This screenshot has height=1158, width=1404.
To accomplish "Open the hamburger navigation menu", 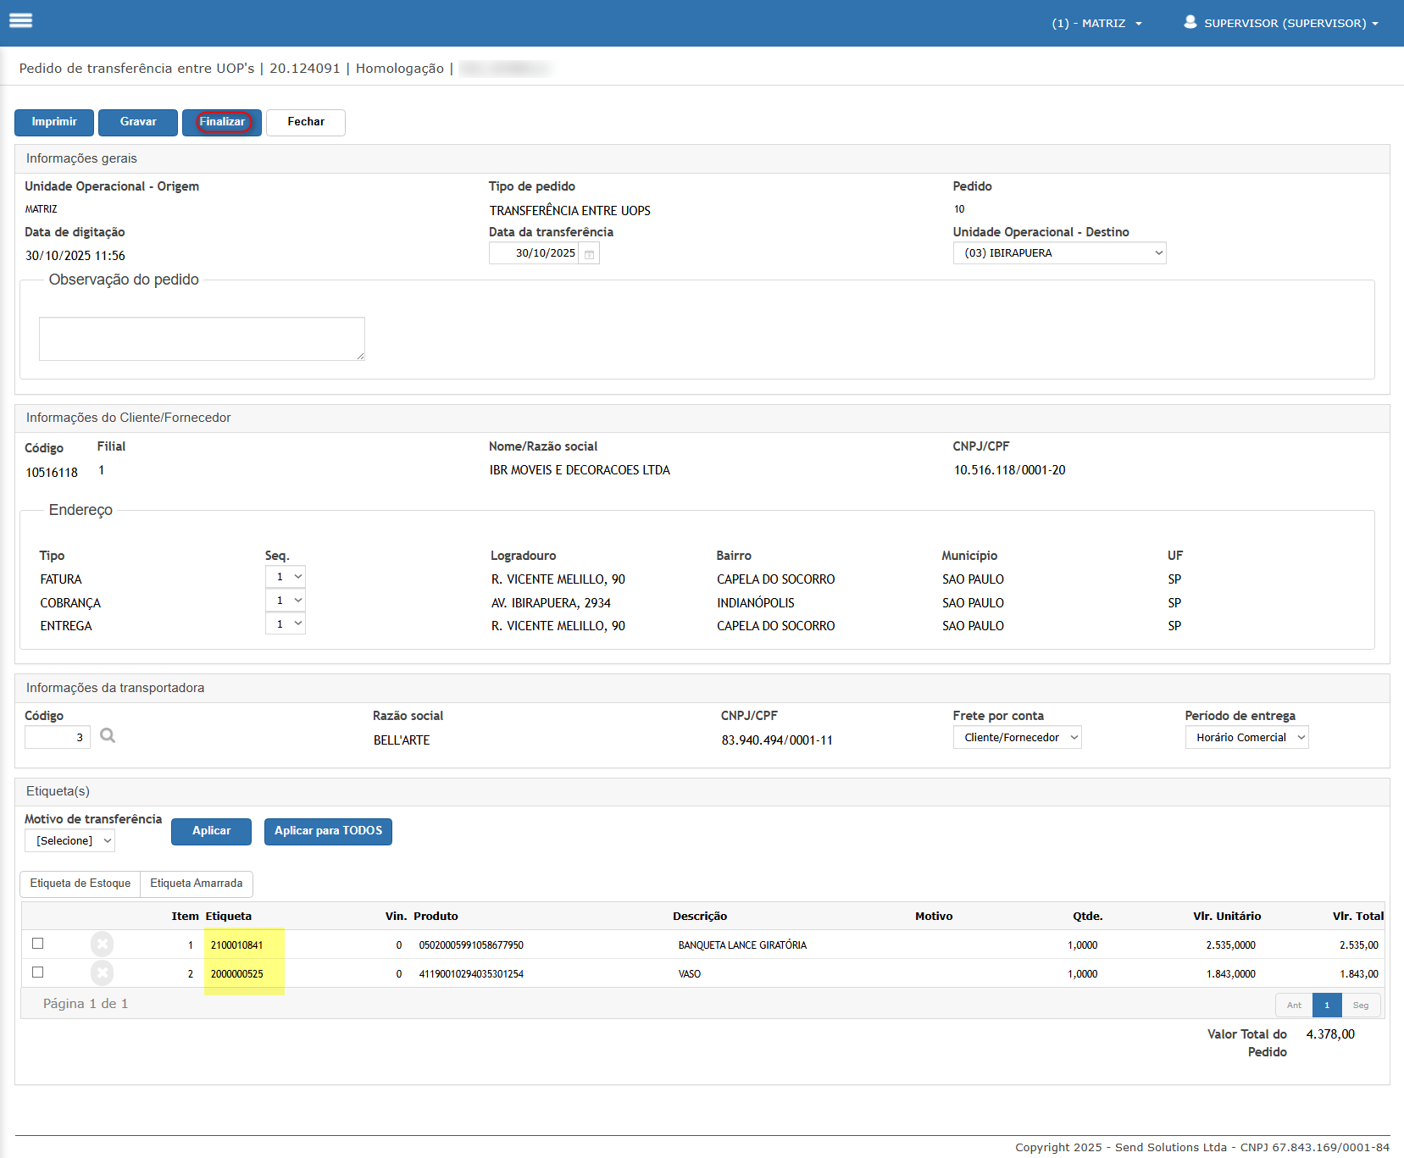I will tap(21, 20).
